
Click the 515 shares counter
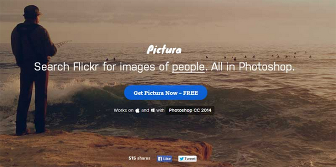point(139,158)
